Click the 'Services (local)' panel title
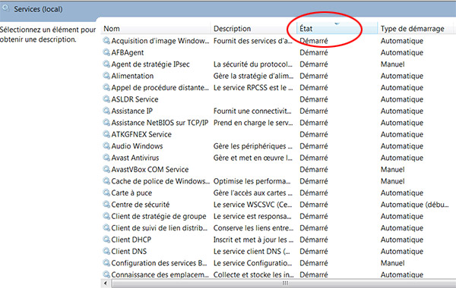This screenshot has width=456, height=288. click(x=38, y=9)
